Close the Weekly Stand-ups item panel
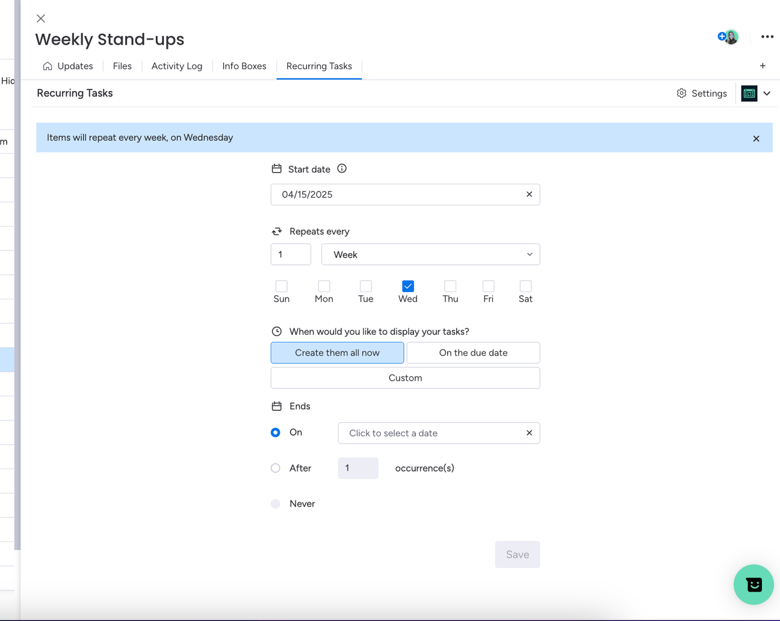The height and width of the screenshot is (621, 780). (41, 19)
